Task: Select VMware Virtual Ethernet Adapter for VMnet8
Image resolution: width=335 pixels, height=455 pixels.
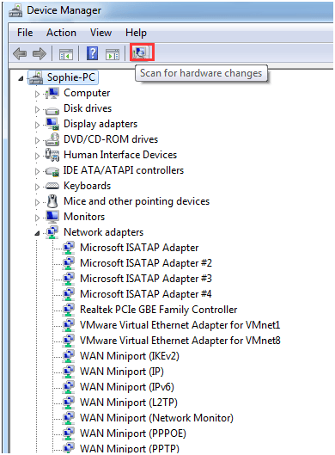Action: [x=180, y=341]
